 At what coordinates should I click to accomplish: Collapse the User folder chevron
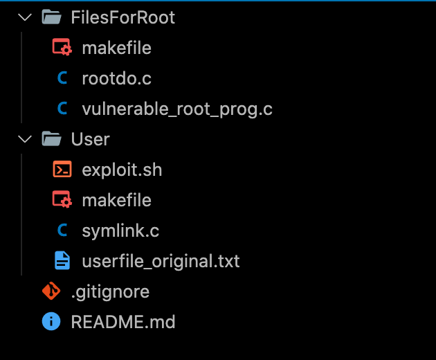coord(26,139)
